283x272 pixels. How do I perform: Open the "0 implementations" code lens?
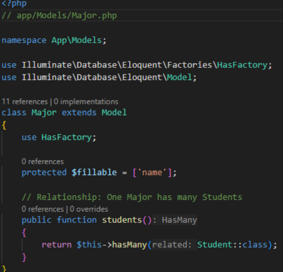point(86,102)
